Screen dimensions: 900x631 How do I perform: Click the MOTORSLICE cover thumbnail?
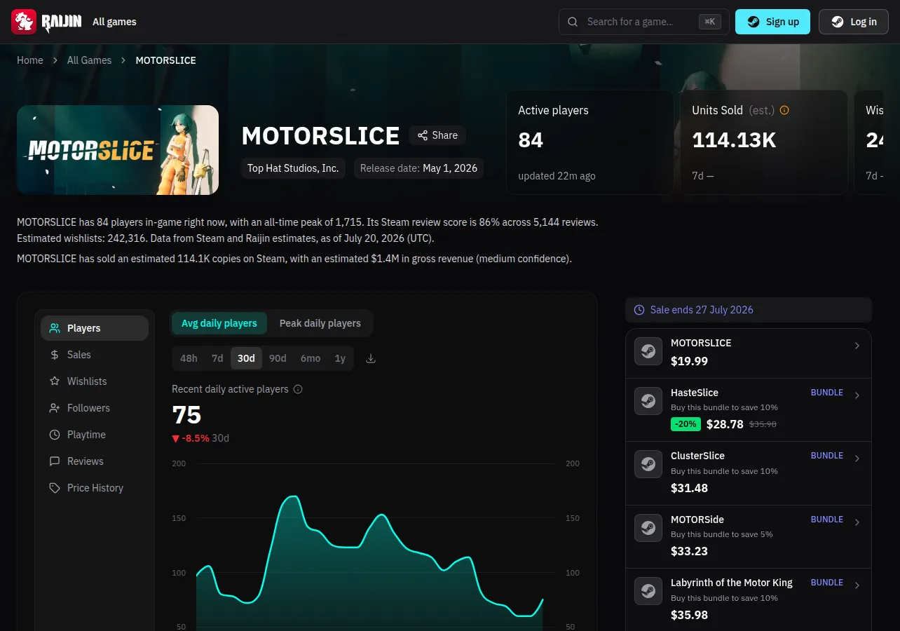(x=118, y=150)
